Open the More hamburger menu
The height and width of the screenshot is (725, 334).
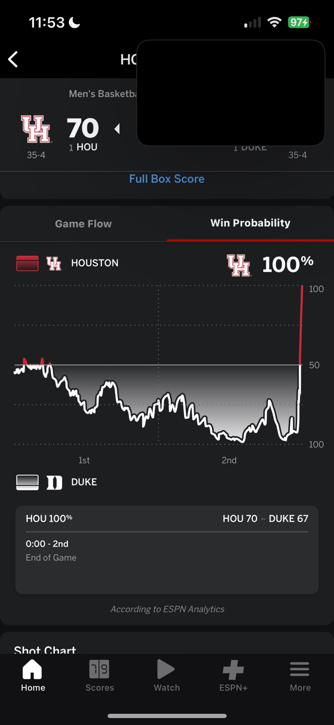pos(300,670)
